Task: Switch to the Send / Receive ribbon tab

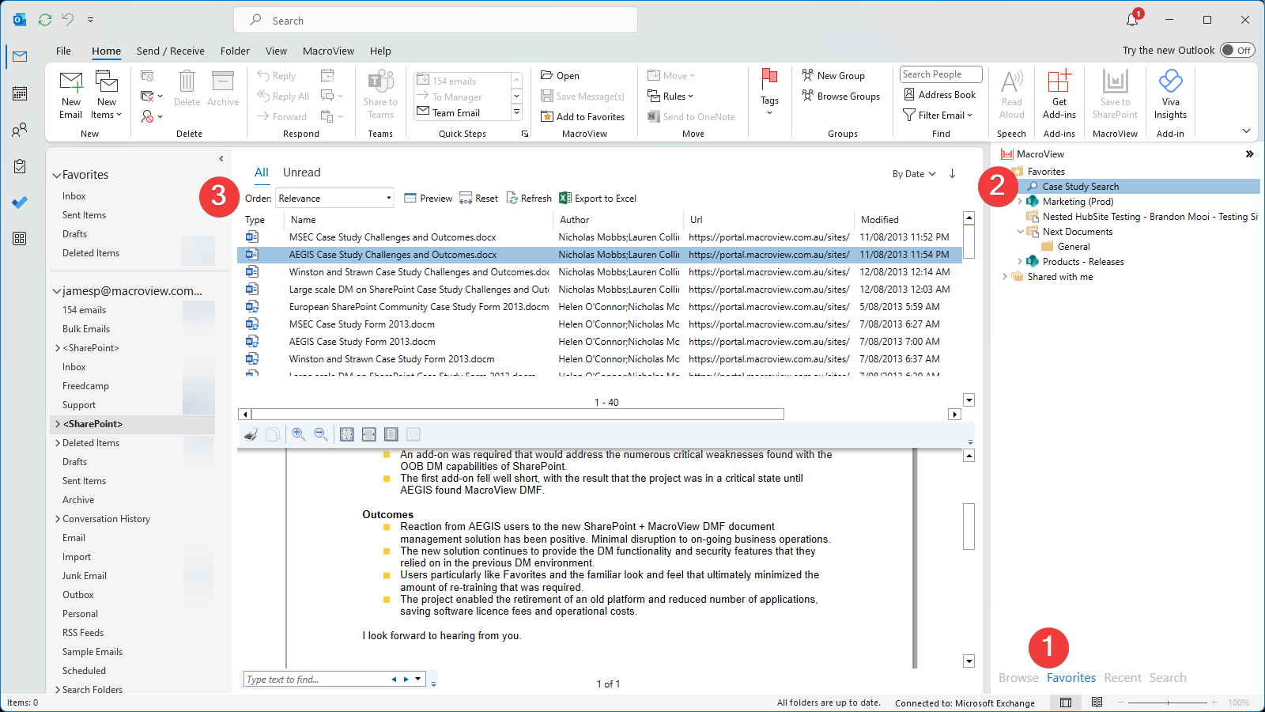Action: click(x=171, y=51)
